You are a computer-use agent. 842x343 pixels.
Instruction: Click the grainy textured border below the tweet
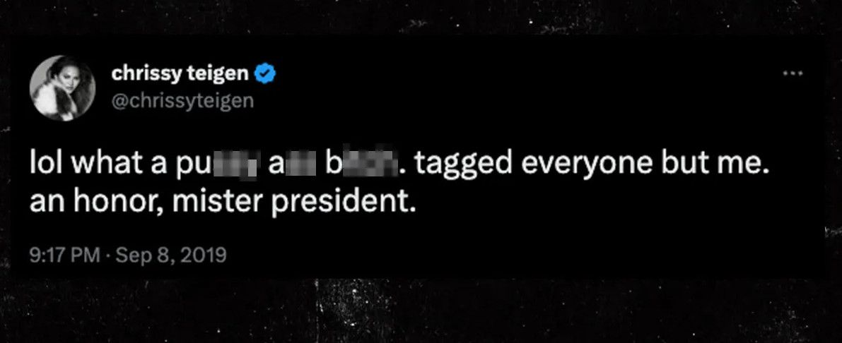point(421,311)
